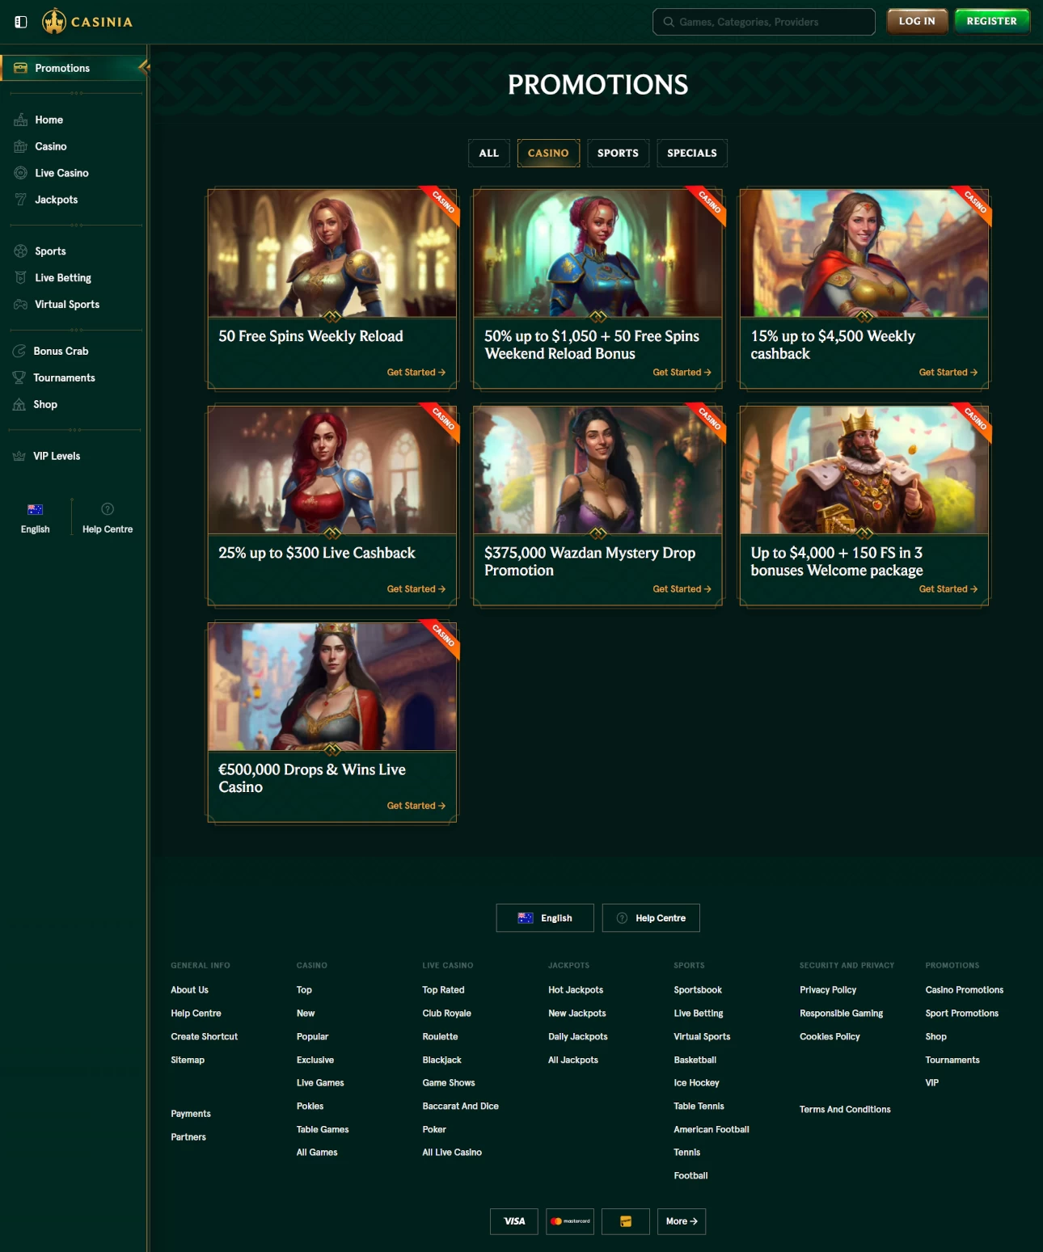The image size is (1043, 1252).
Task: Click the Visa payment icon
Action: (x=514, y=1221)
